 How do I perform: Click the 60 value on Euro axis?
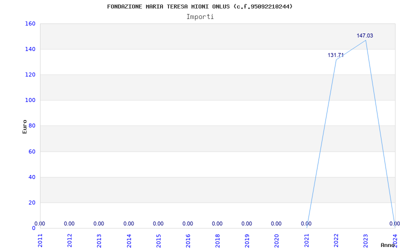pos(31,152)
